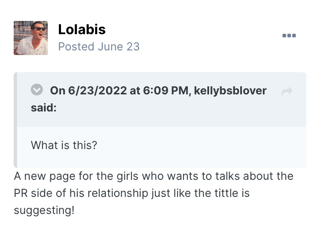Open the post options three-dots menu

[289, 35]
